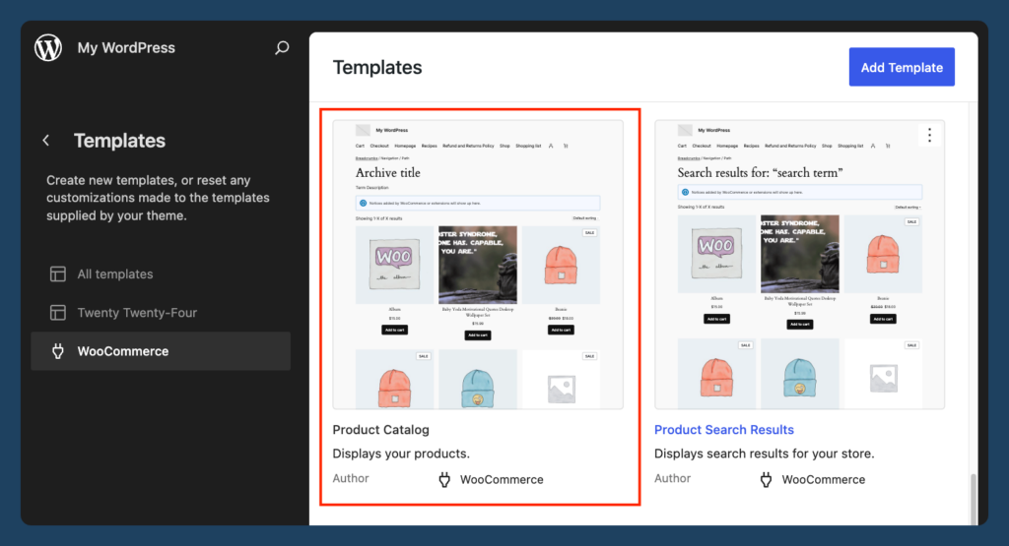Screen dimensions: 1009x546
Task: Select All templates in sidebar
Action: pos(161,274)
